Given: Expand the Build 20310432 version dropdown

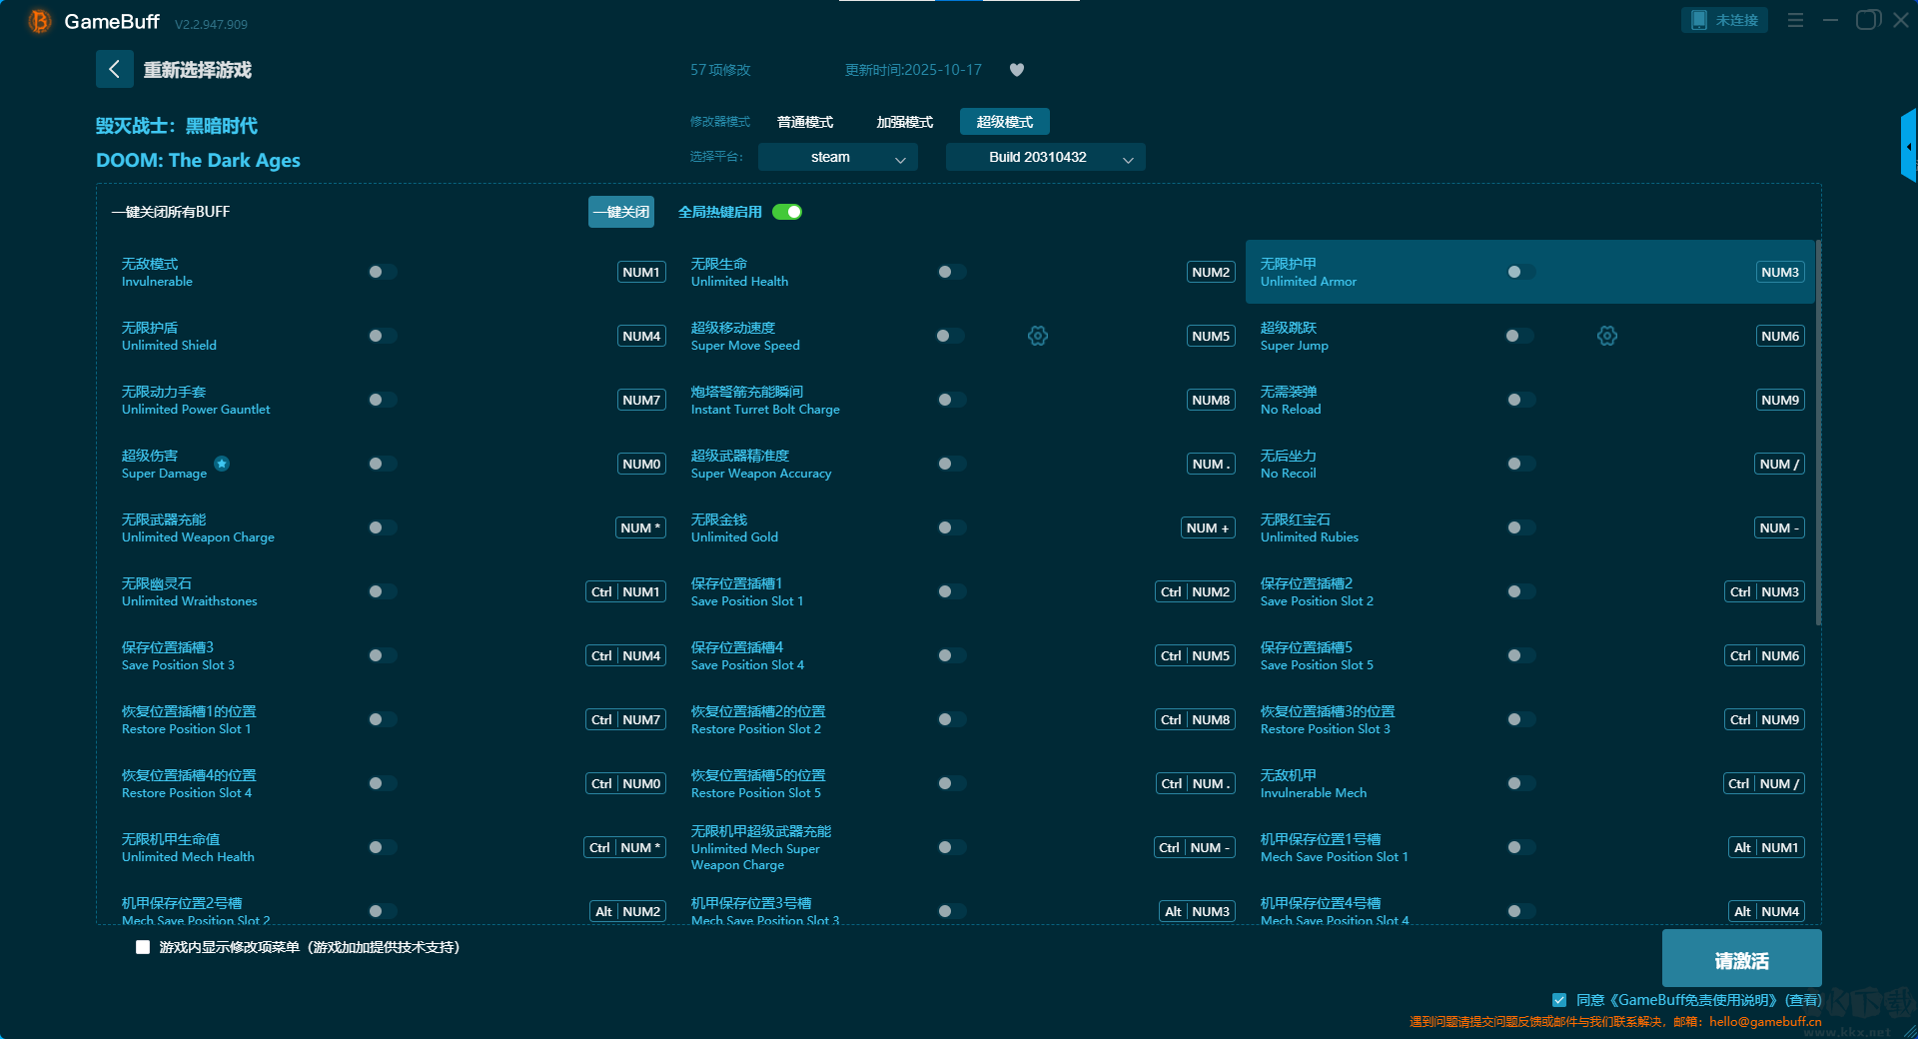Looking at the screenshot, I should click(1045, 157).
